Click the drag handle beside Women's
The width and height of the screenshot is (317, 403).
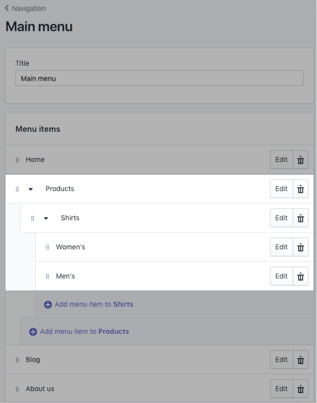click(47, 247)
